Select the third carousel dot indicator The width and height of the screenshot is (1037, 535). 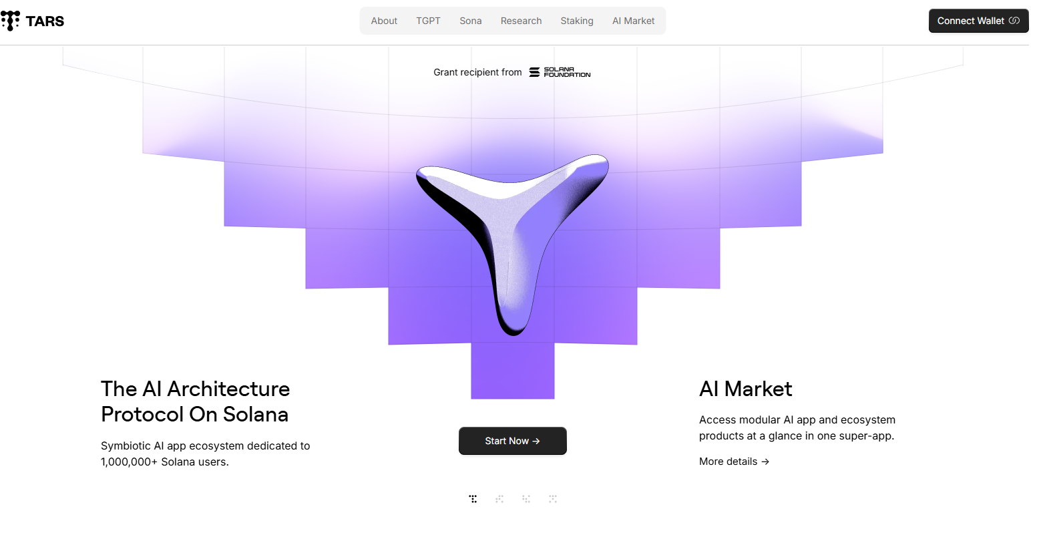[x=526, y=499]
